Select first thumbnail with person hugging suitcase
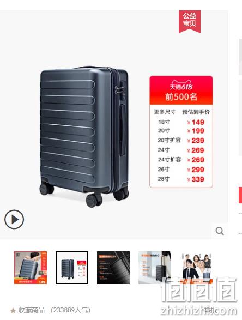Screen dimensions: 242x320 [x=31, y=268]
